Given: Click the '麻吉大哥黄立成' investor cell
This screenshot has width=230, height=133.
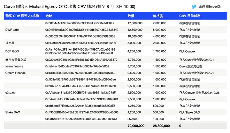Looking at the screenshot, I should [16, 60].
